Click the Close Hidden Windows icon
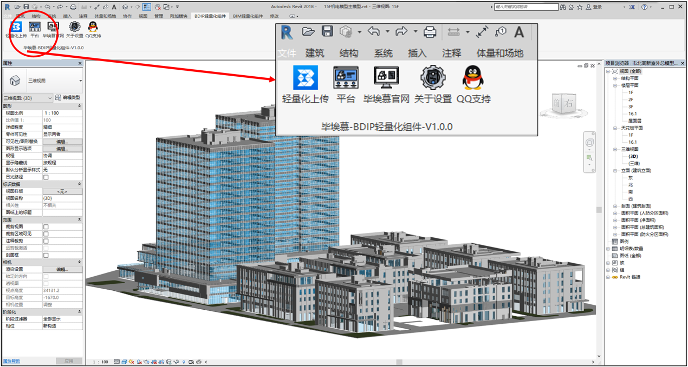This screenshot has height=367, width=688. coord(158,7)
